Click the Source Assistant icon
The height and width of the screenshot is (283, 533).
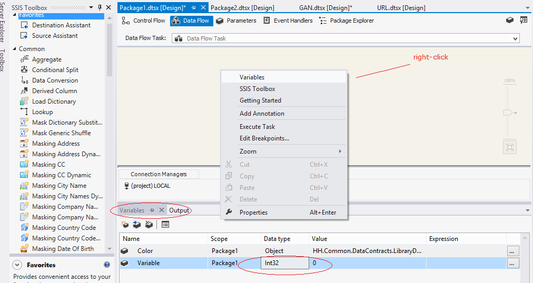[24, 36]
